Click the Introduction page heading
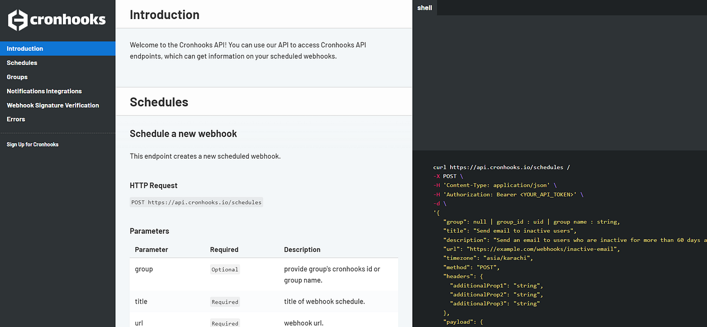Viewport: 707px width, 327px height. pyautogui.click(x=164, y=15)
